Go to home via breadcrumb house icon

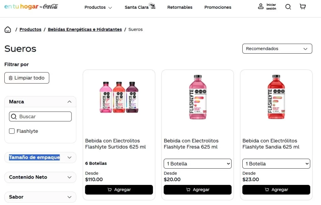pos(8,30)
